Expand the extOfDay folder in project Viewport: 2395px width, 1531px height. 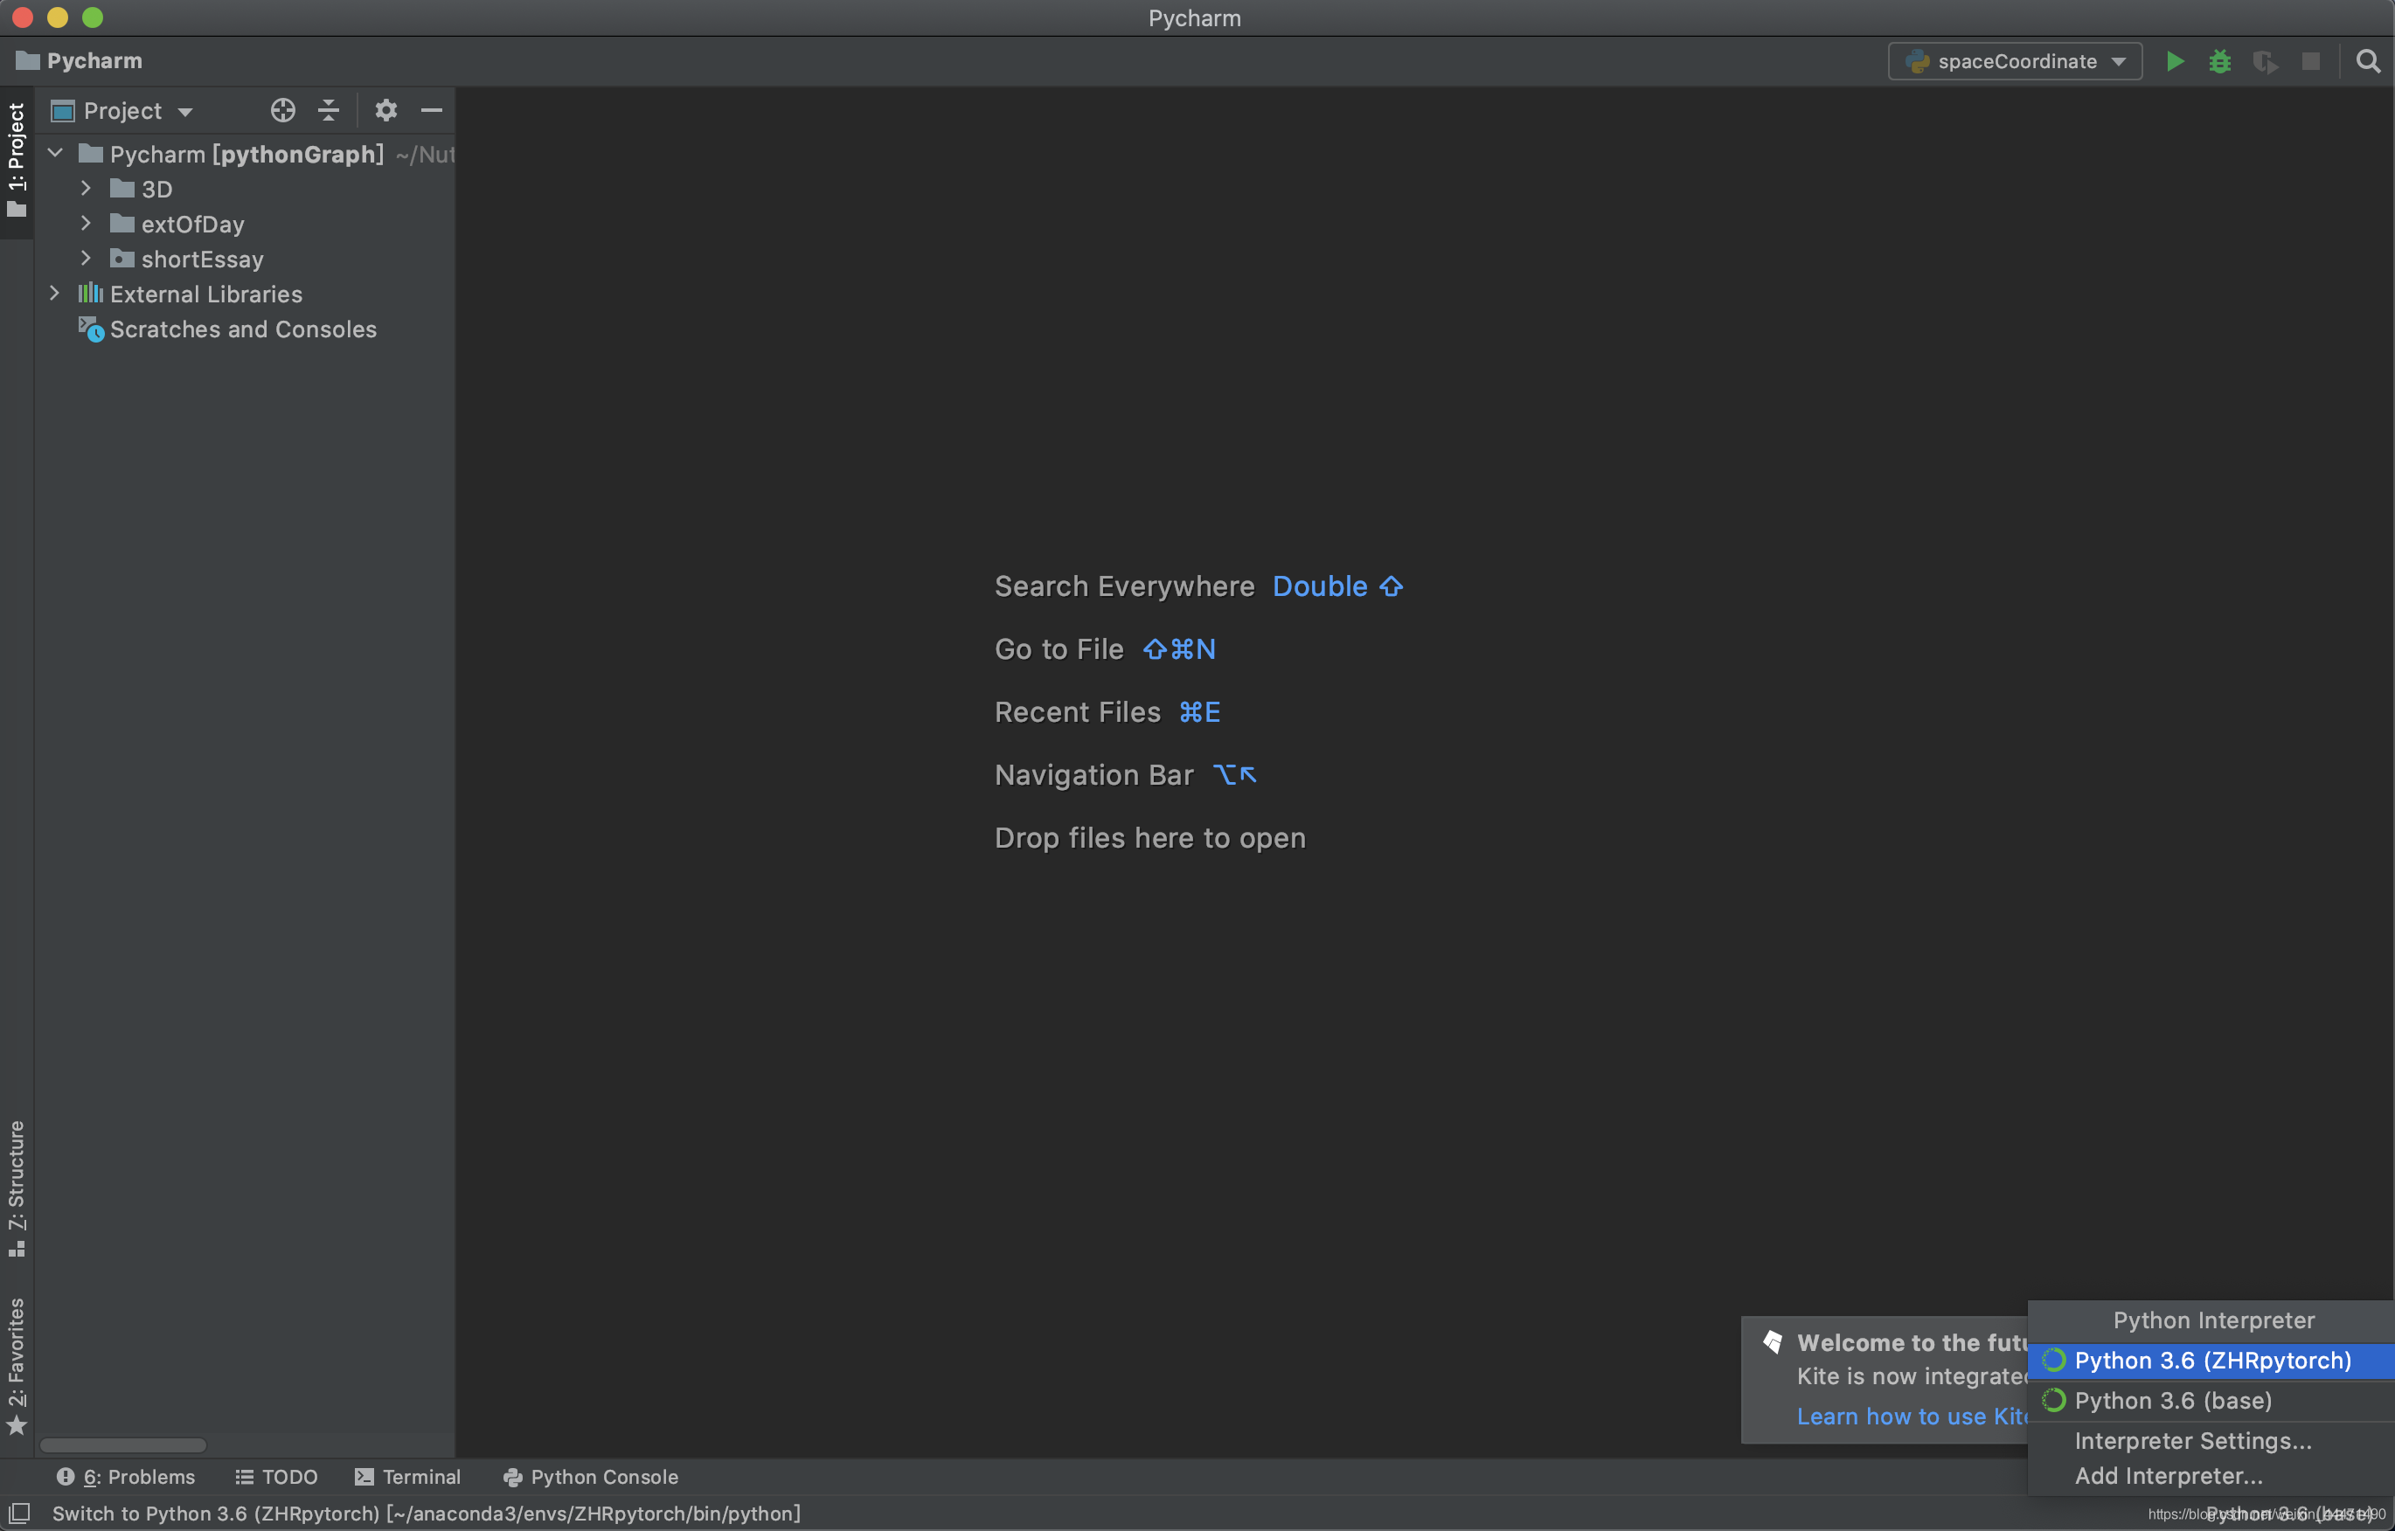tap(84, 224)
